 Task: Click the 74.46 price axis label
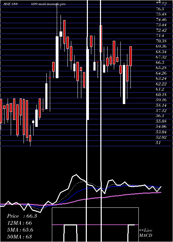pyautogui.click(x=161, y=20)
